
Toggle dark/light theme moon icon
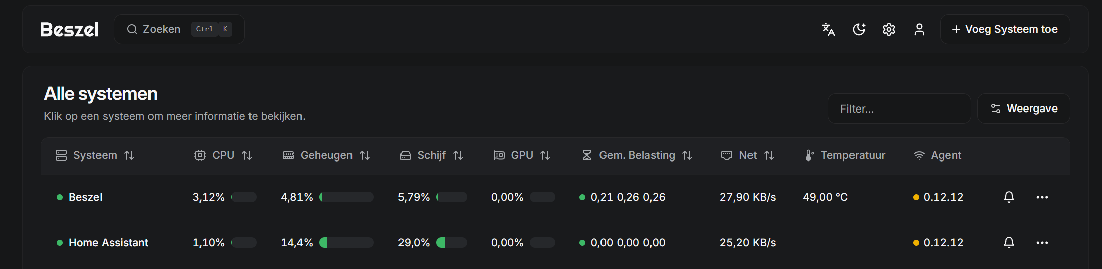pos(859,30)
